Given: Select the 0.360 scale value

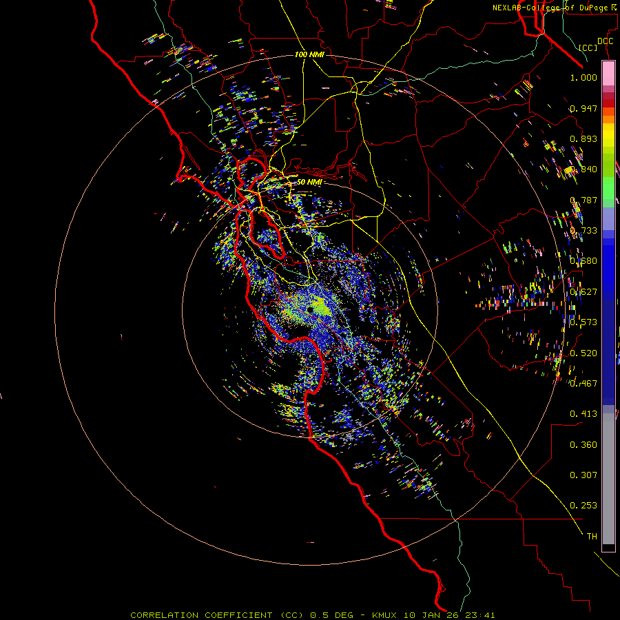Looking at the screenshot, I should [583, 445].
